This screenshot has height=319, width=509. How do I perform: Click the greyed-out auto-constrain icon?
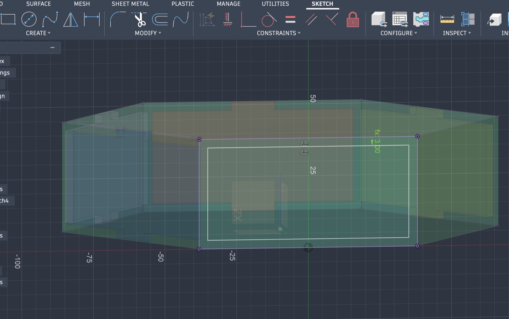[207, 19]
